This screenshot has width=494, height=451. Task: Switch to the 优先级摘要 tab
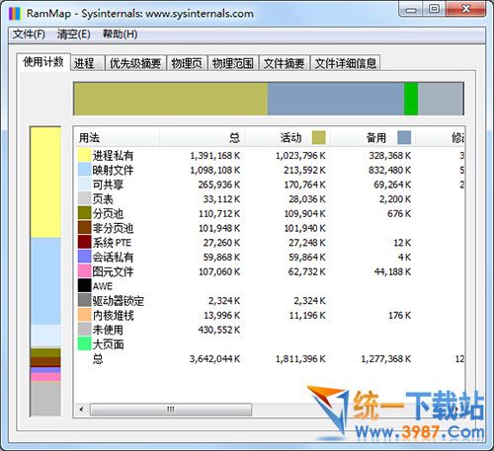click(135, 63)
